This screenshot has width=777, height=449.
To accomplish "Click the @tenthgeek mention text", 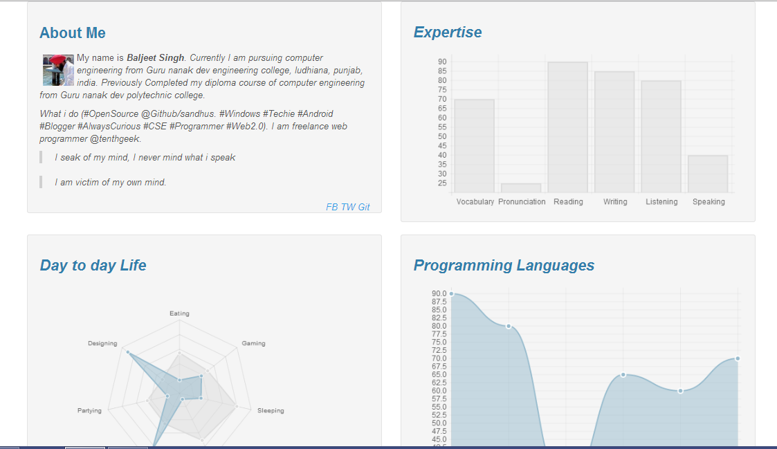I will click(x=116, y=139).
